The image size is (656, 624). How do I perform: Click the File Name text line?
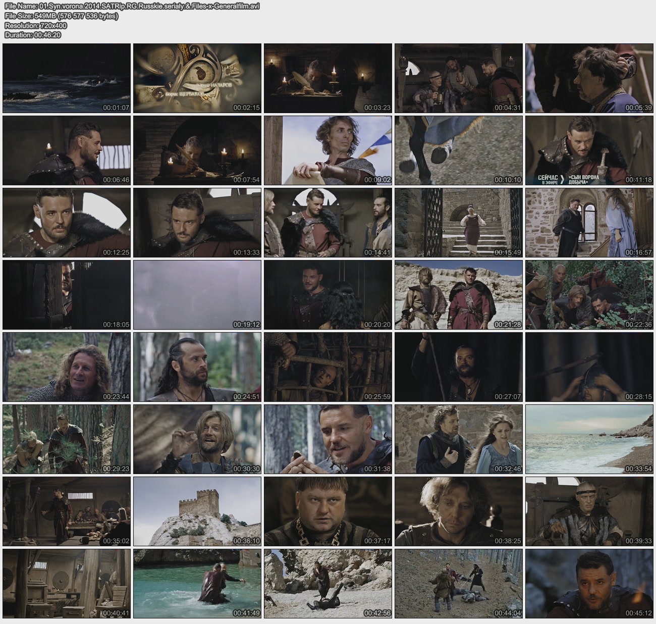(132, 7)
